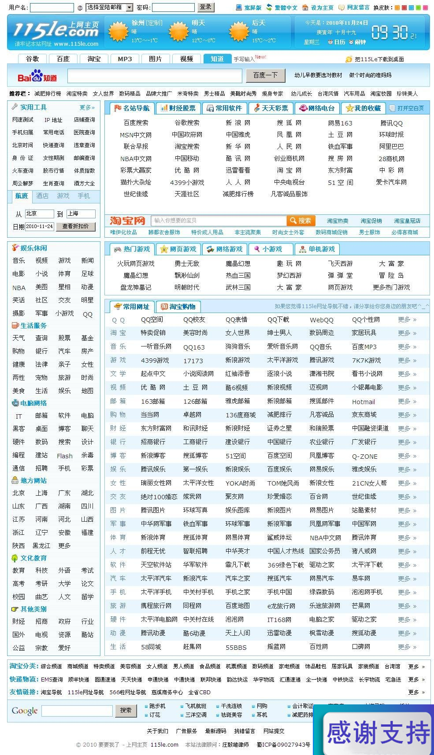Click today's sunny weather icon for 徐州
The image size is (434, 755).
coord(118,32)
